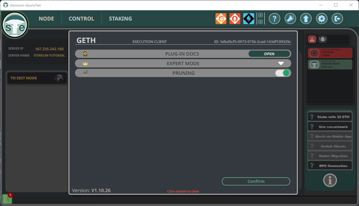Viewport: 359px width, 206px height.
Task: Click the service ID text
Action: pos(253,42)
